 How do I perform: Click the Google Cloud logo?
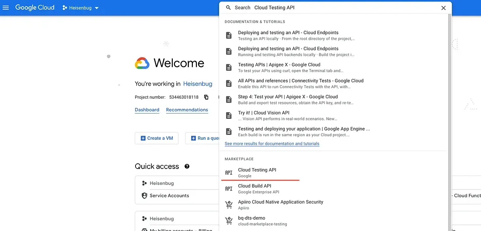[35, 8]
